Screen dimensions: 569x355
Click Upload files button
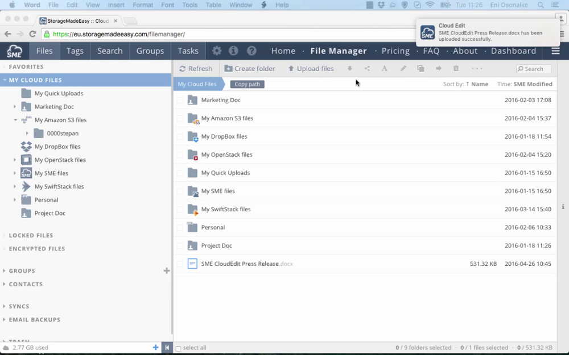tap(311, 69)
